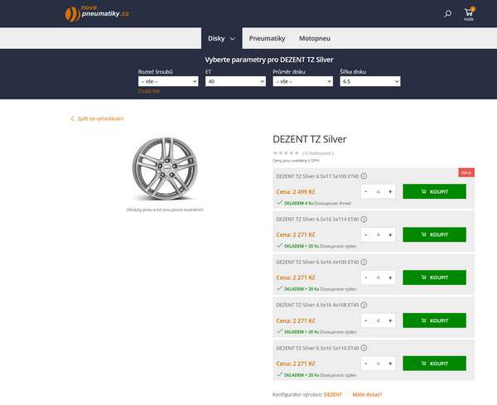This screenshot has height=405, width=497.
Task: Go to Pneumatiky section
Action: [267, 38]
